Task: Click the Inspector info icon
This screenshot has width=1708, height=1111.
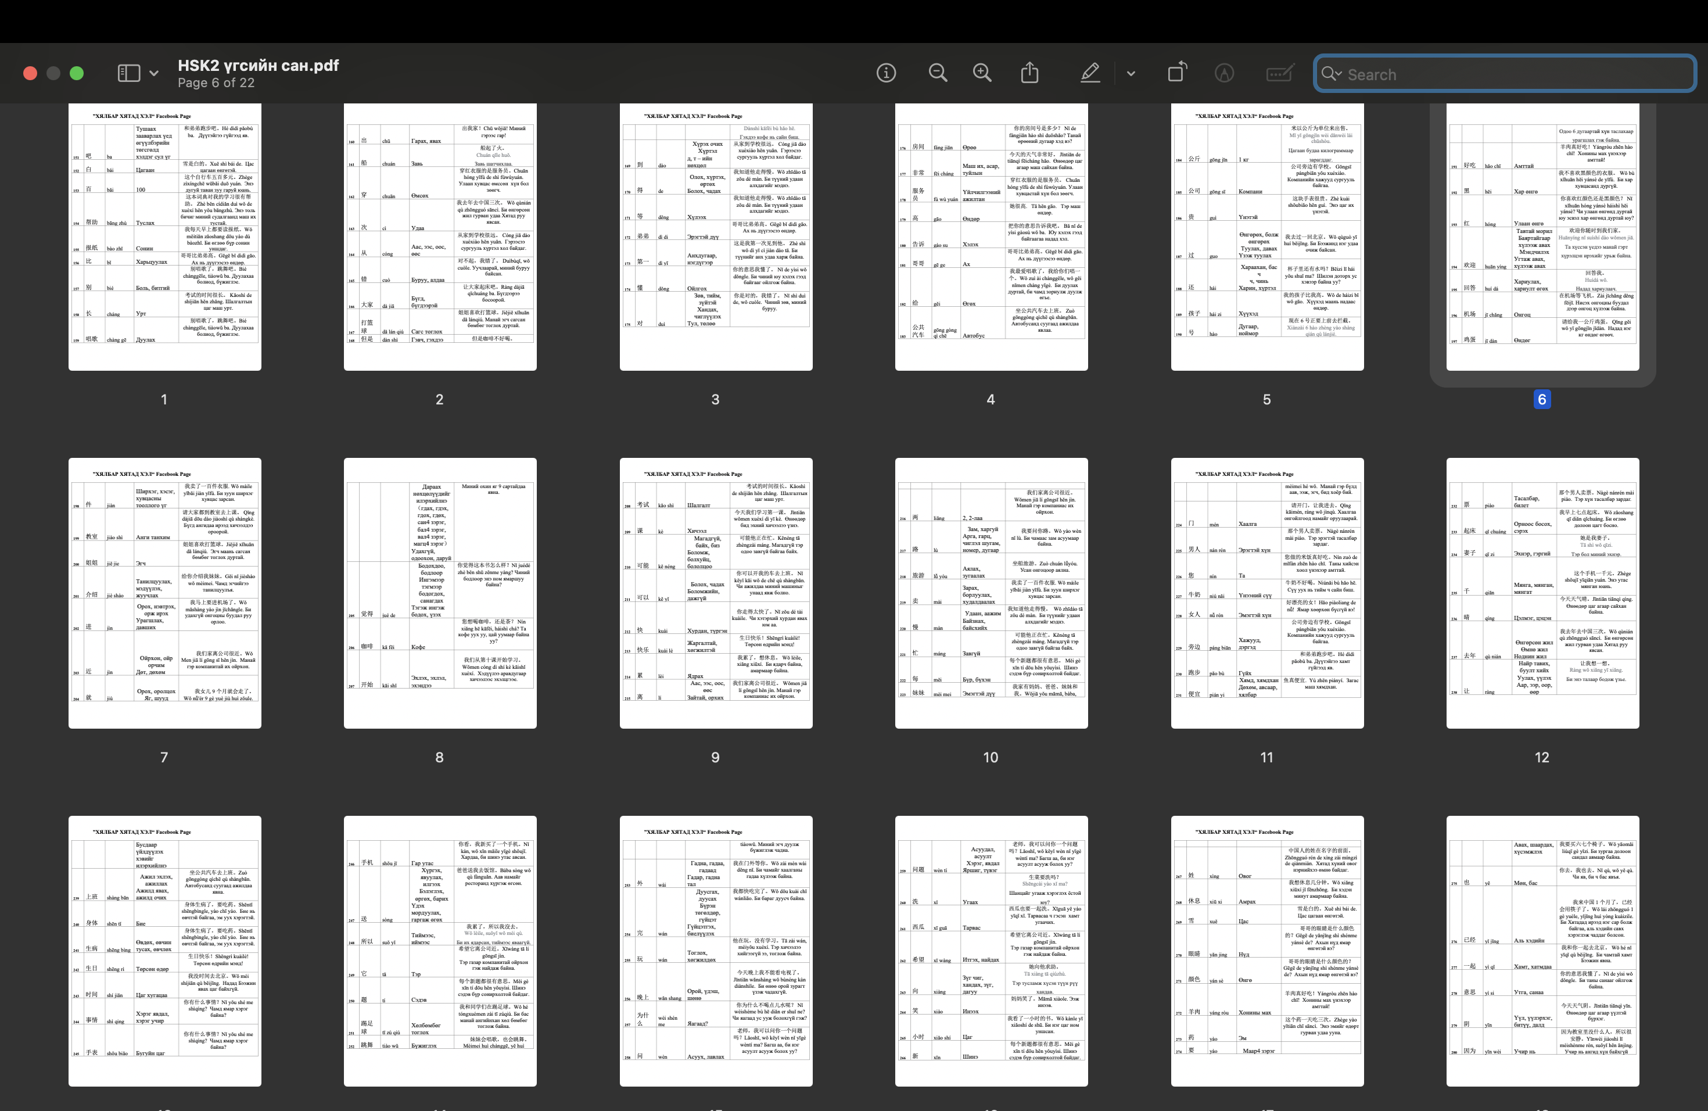Action: coord(887,73)
